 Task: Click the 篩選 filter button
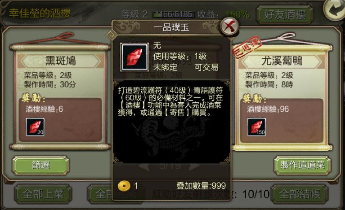(x=40, y=165)
